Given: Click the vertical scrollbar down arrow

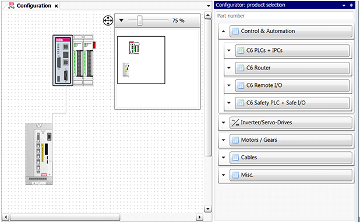Looking at the screenshot, I should [x=208, y=209].
